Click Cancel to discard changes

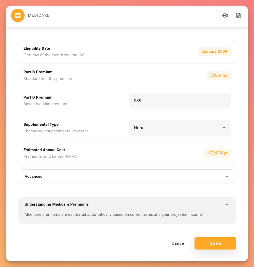178,243
